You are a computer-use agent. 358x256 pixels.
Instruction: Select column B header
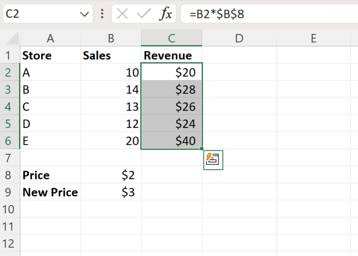click(x=111, y=38)
